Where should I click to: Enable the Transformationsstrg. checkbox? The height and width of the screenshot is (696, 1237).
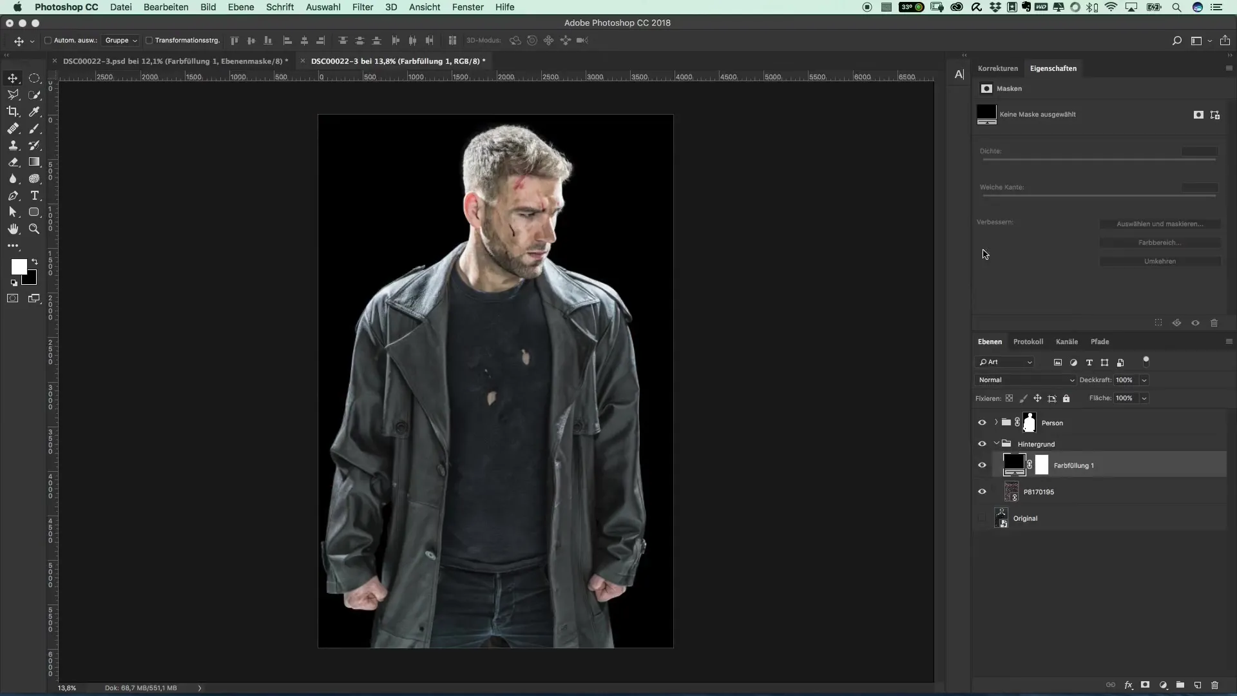(149, 41)
